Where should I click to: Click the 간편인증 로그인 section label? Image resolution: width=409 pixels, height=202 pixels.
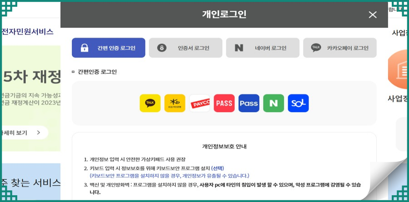(97, 72)
